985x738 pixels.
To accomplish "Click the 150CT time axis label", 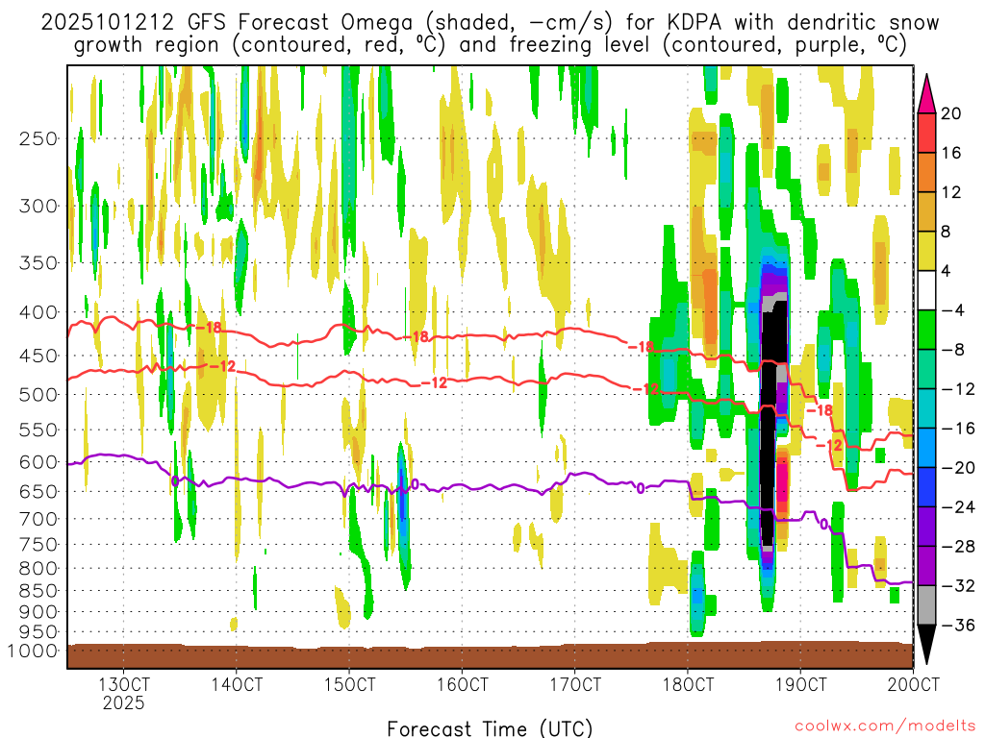I will point(348,684).
